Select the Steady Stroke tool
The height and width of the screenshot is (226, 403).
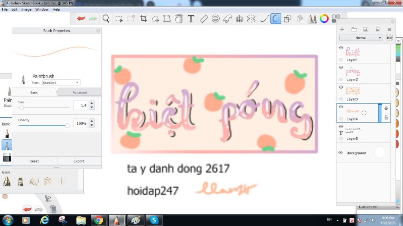click(263, 19)
